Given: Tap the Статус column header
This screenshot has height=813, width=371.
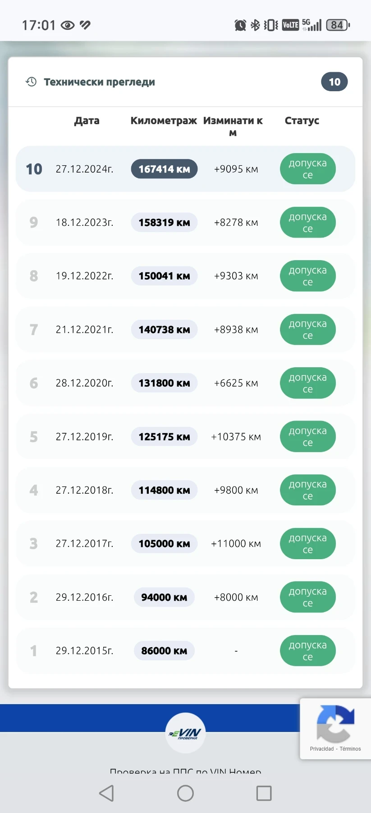Looking at the screenshot, I should point(302,121).
